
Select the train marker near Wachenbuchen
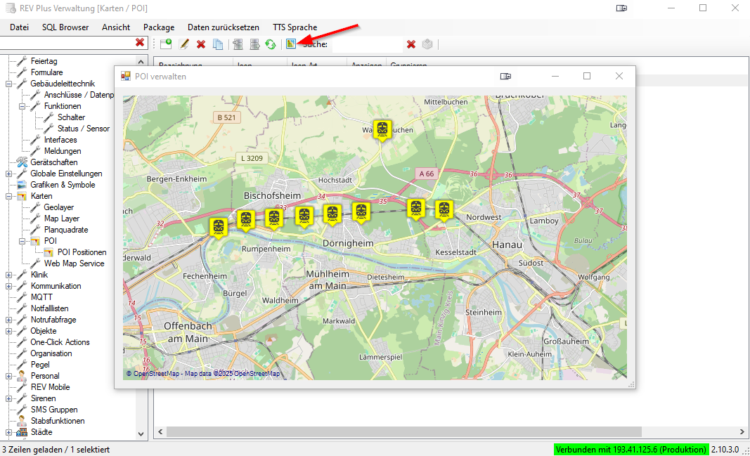tap(382, 129)
